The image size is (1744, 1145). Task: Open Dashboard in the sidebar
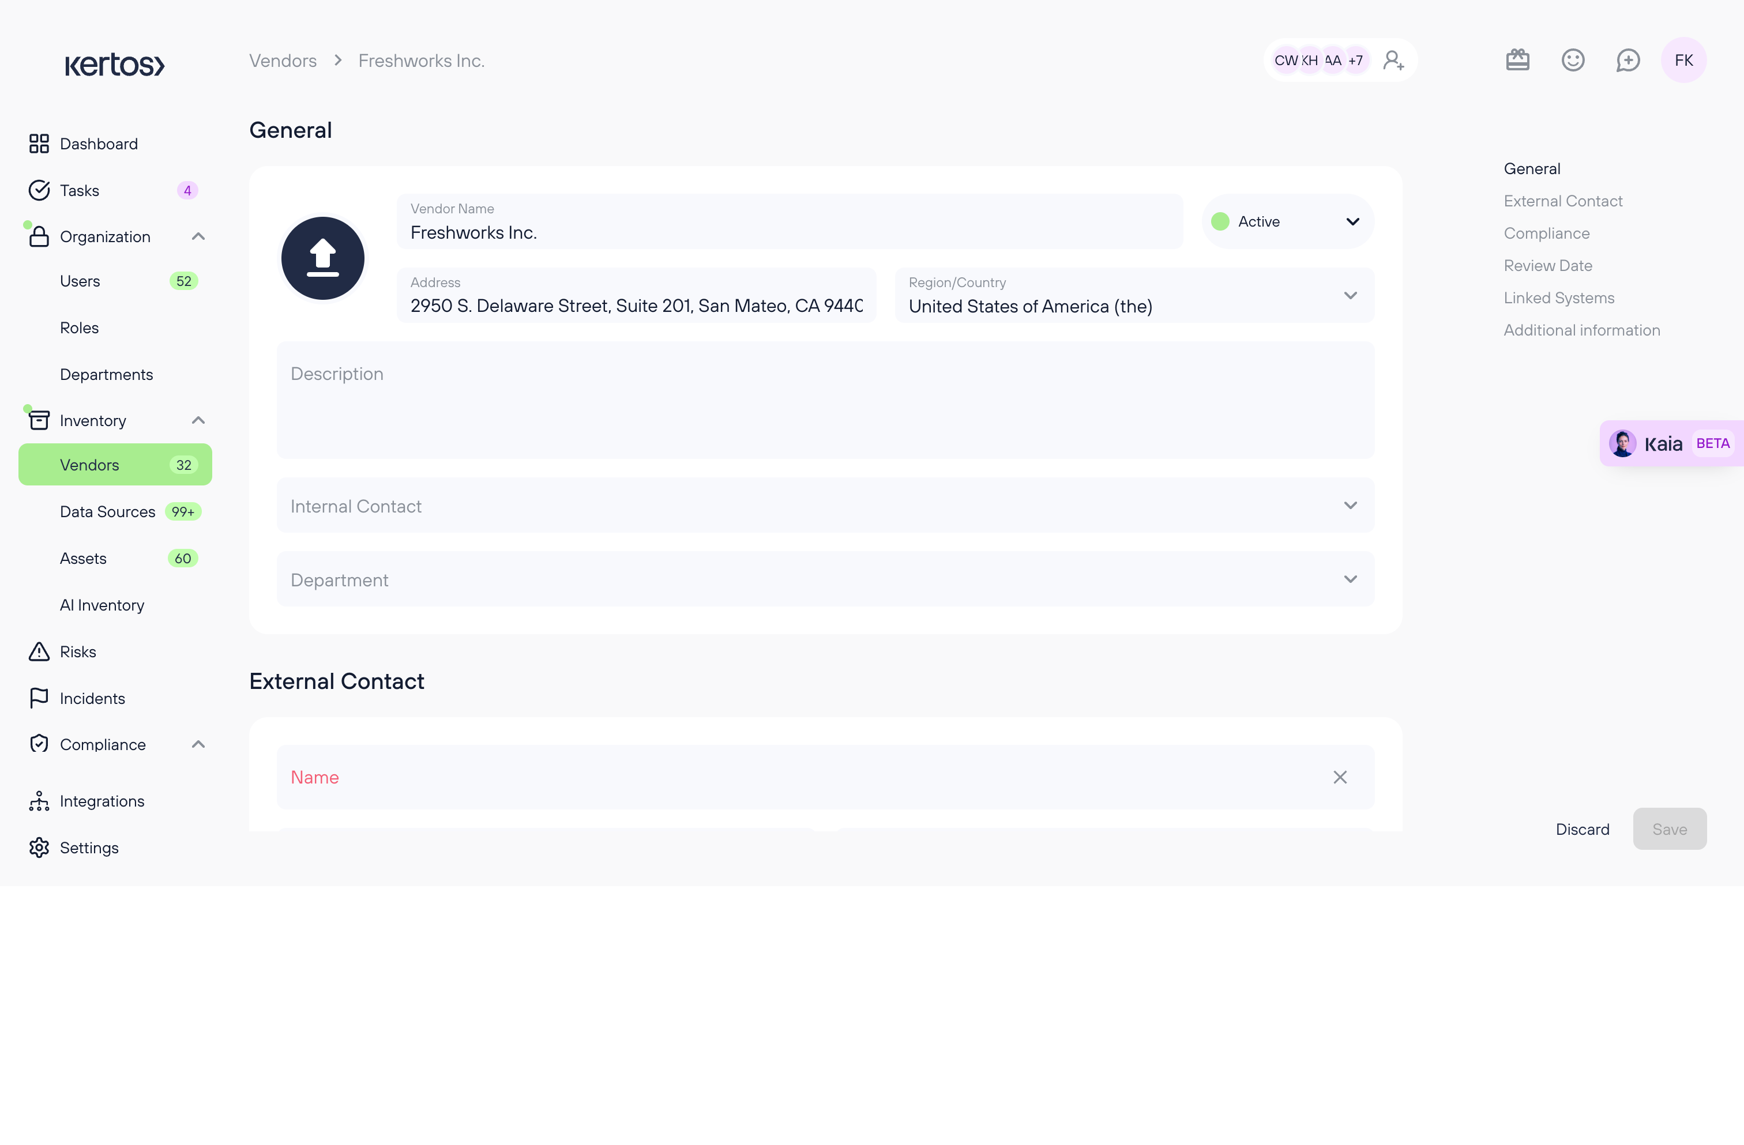[98, 144]
